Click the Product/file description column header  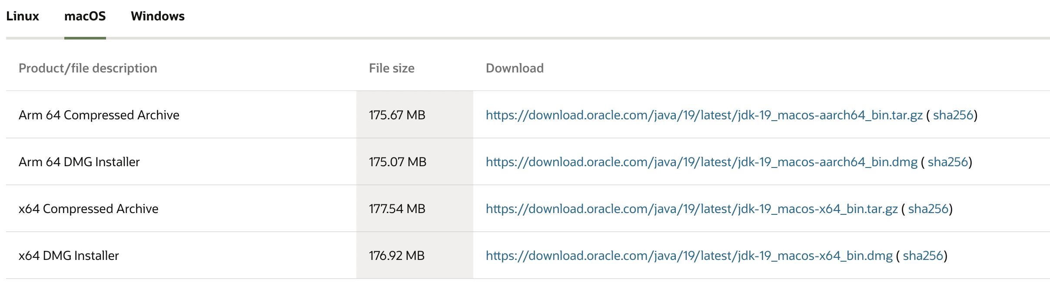pyautogui.click(x=88, y=68)
